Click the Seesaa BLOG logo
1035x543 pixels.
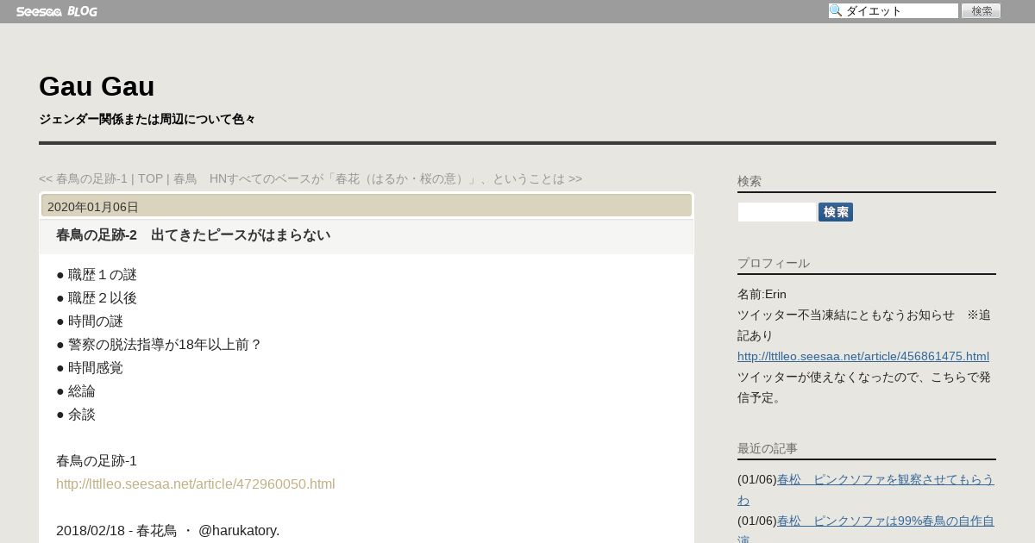tap(56, 11)
